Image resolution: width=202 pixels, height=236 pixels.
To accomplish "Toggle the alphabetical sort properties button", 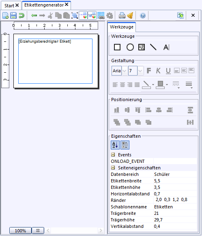I will click(x=115, y=145).
